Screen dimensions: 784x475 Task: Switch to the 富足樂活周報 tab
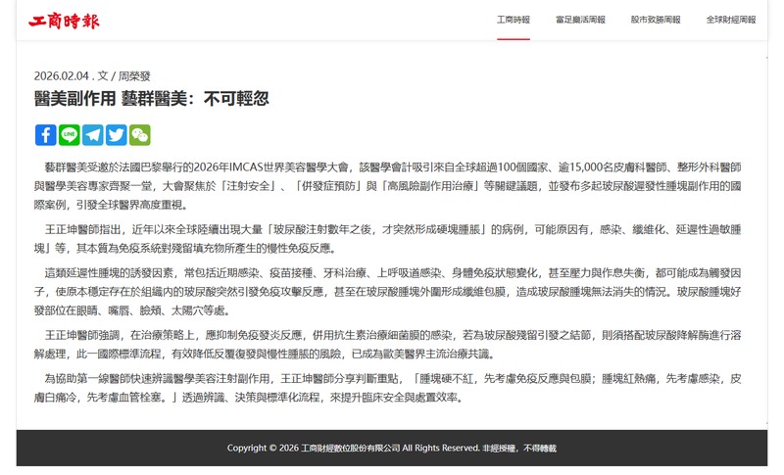click(580, 20)
